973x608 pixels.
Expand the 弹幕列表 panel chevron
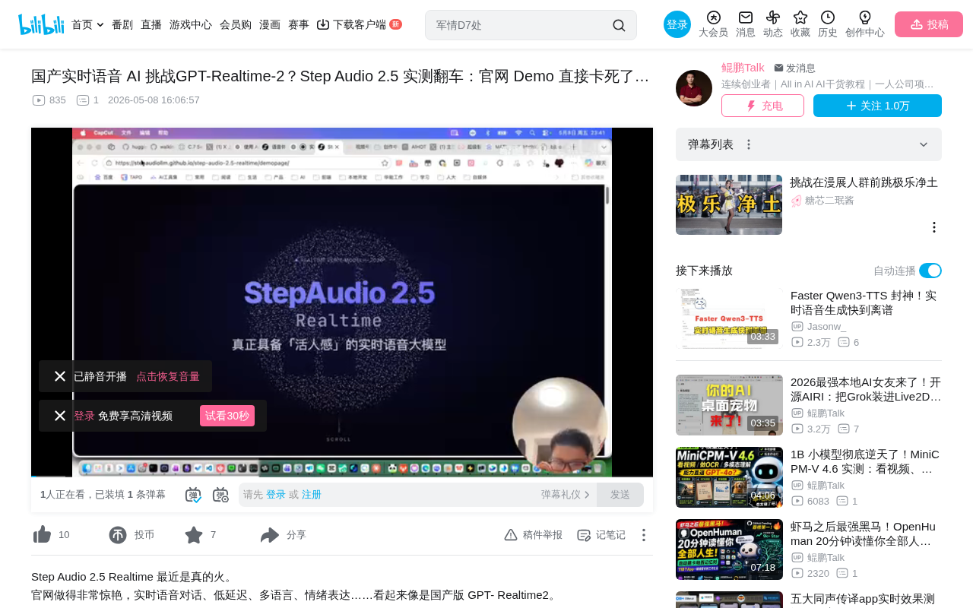tap(924, 144)
